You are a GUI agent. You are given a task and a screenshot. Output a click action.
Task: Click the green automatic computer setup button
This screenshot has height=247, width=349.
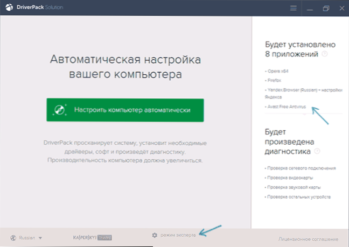point(125,110)
